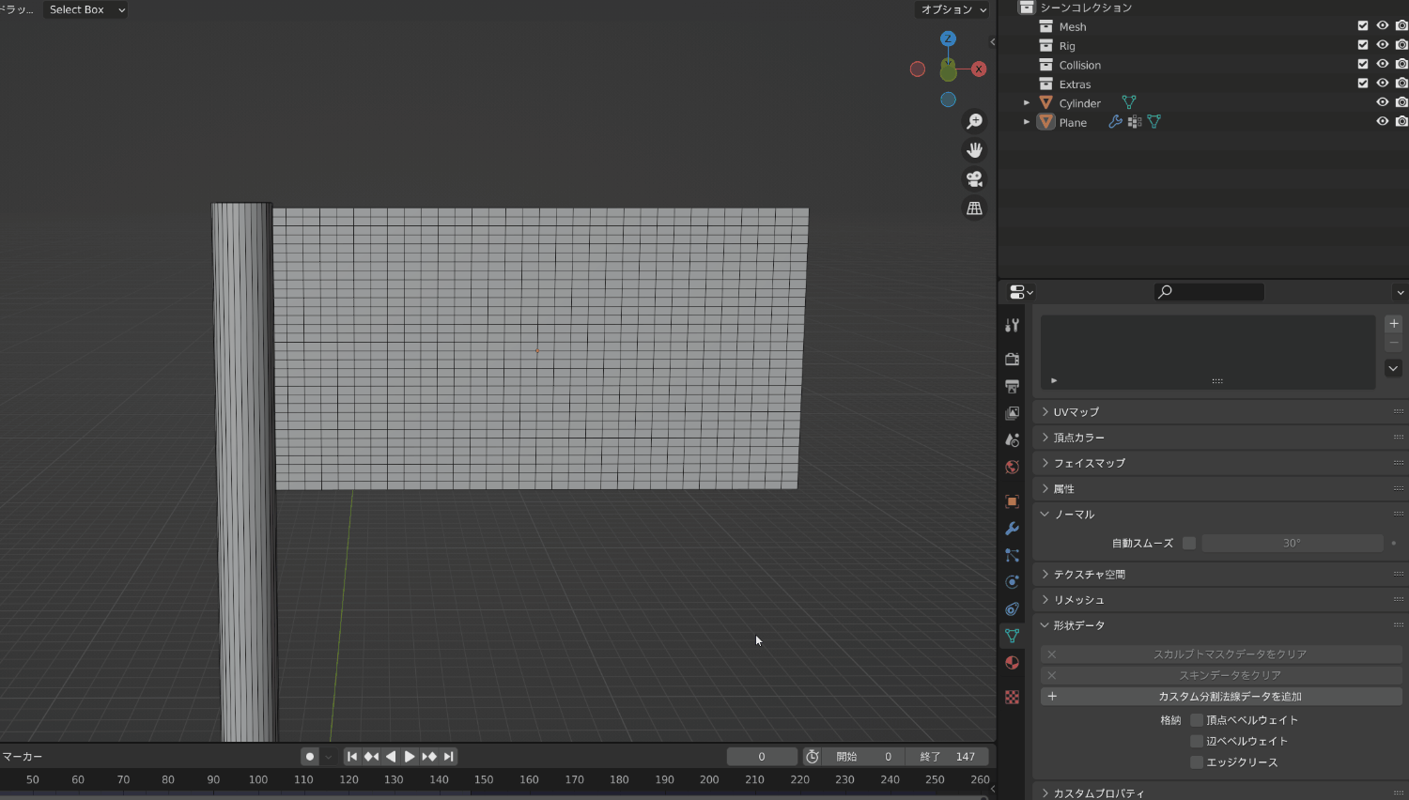This screenshot has width=1409, height=800.
Task: Open the Material properties tab
Action: pos(1012,662)
